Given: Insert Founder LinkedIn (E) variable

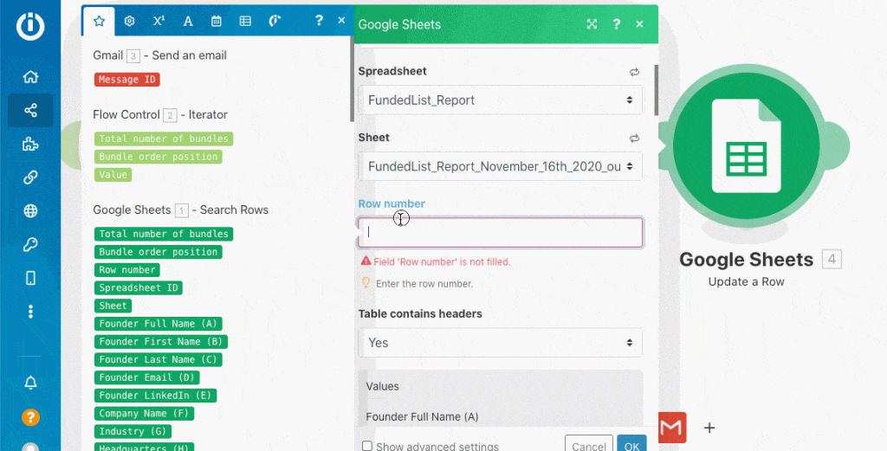Looking at the screenshot, I should click(155, 396).
